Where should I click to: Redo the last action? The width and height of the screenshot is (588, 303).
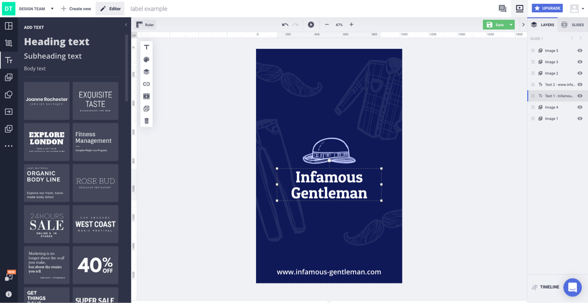[295, 25]
